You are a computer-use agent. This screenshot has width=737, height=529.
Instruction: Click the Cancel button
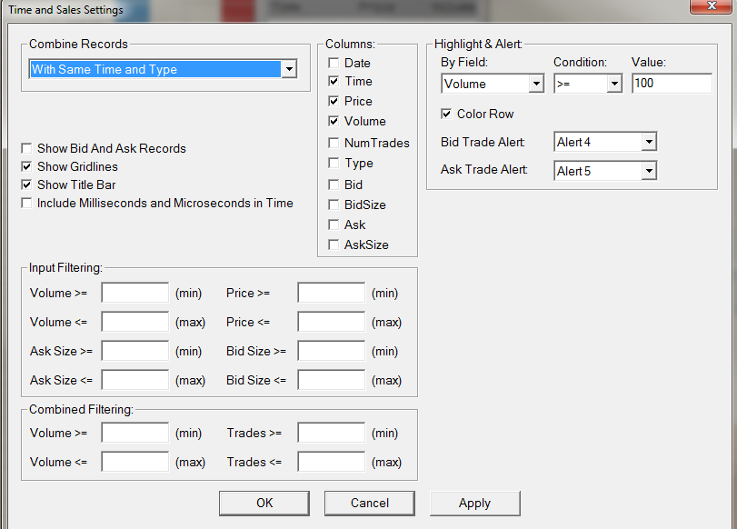click(x=370, y=504)
